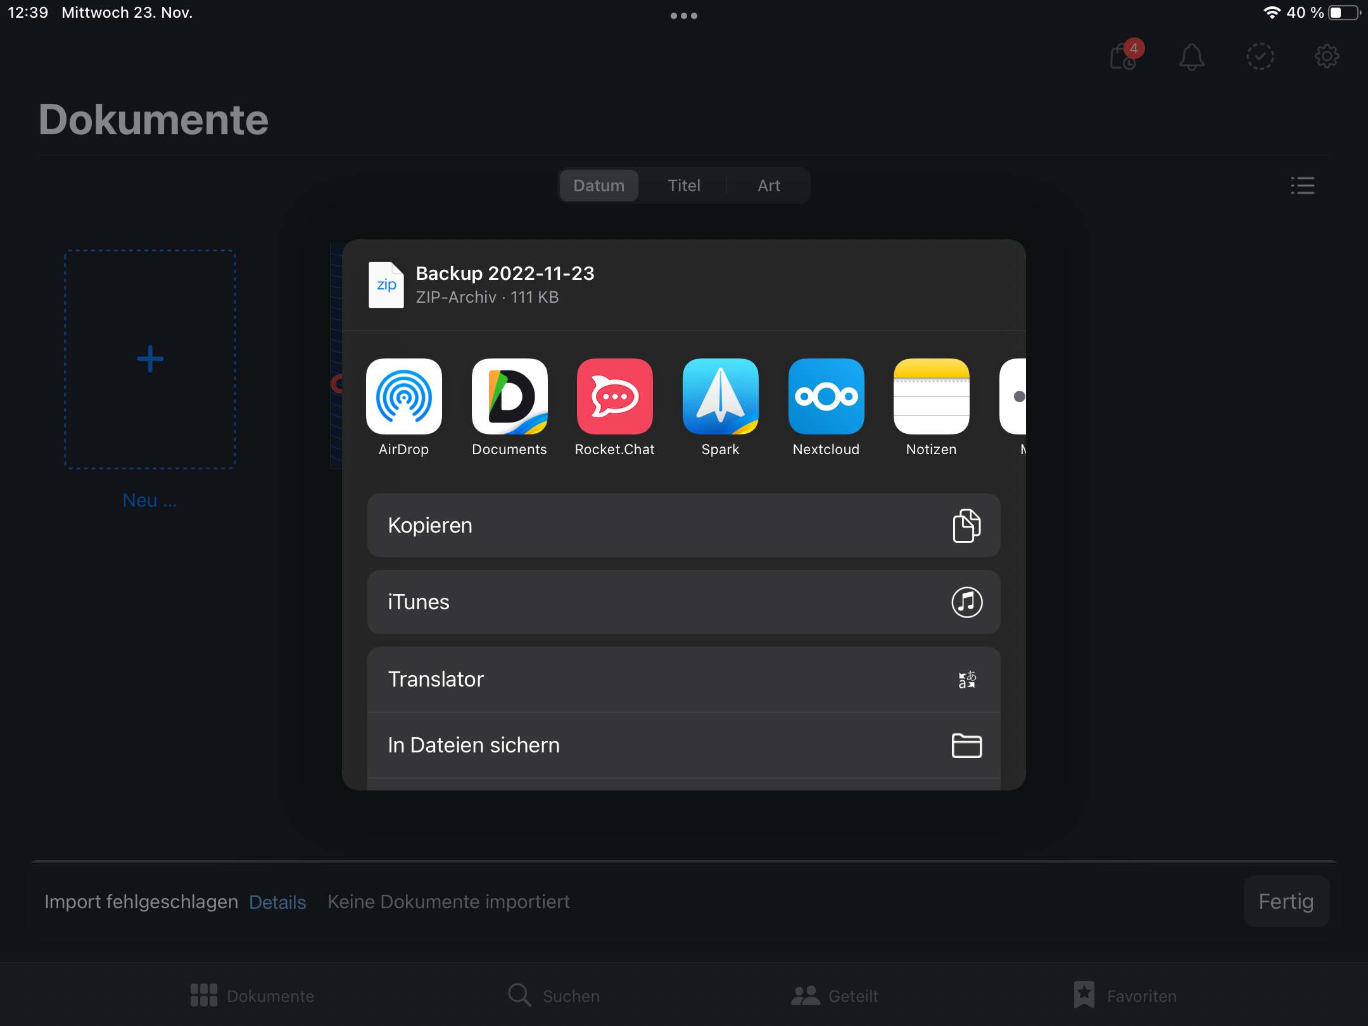Click 'Keine Dokumente importiert' status text

(448, 902)
